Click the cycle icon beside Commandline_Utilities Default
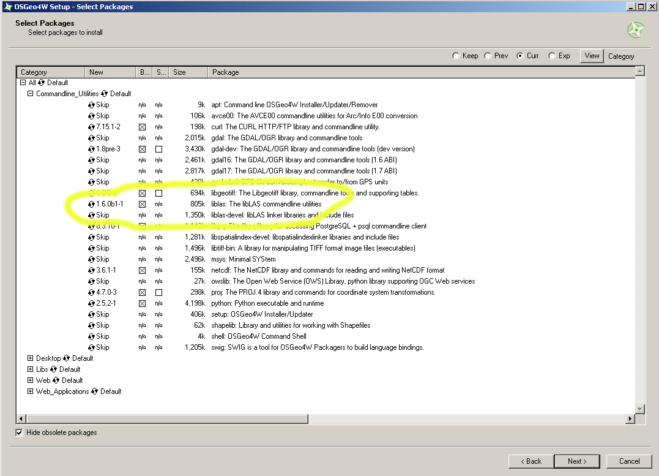Screen dimensions: 659x476 click(x=104, y=94)
